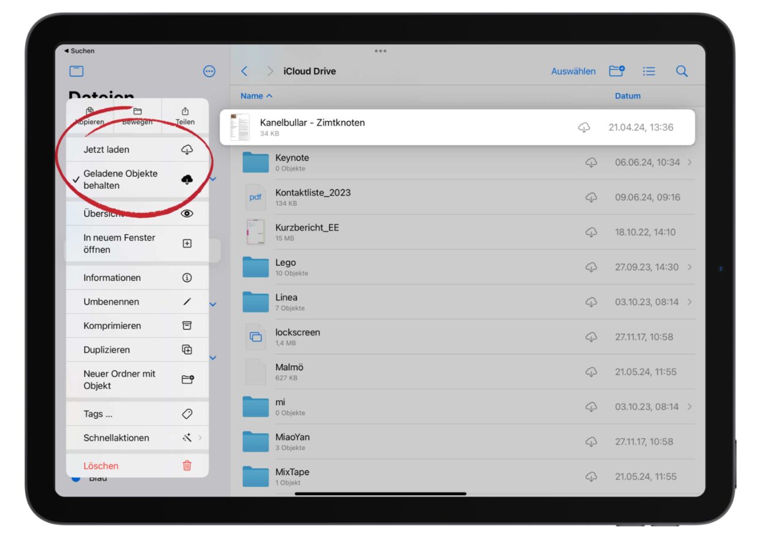Viewport: 761px width, 542px height.
Task: Choose Jetzt laden from context menu
Action: [137, 150]
